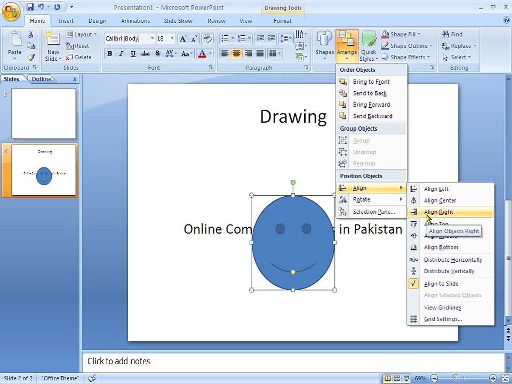Switch to Normal view in status bar

pos(388,378)
